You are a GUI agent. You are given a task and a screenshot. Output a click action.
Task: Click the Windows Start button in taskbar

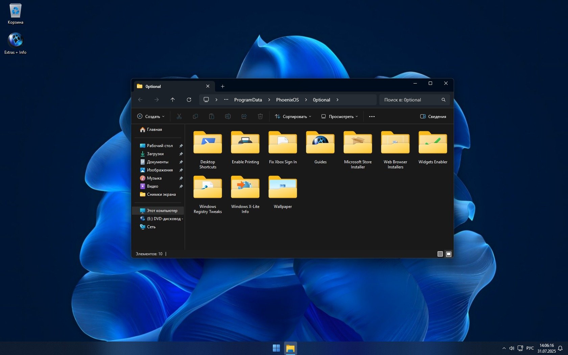coord(276,348)
